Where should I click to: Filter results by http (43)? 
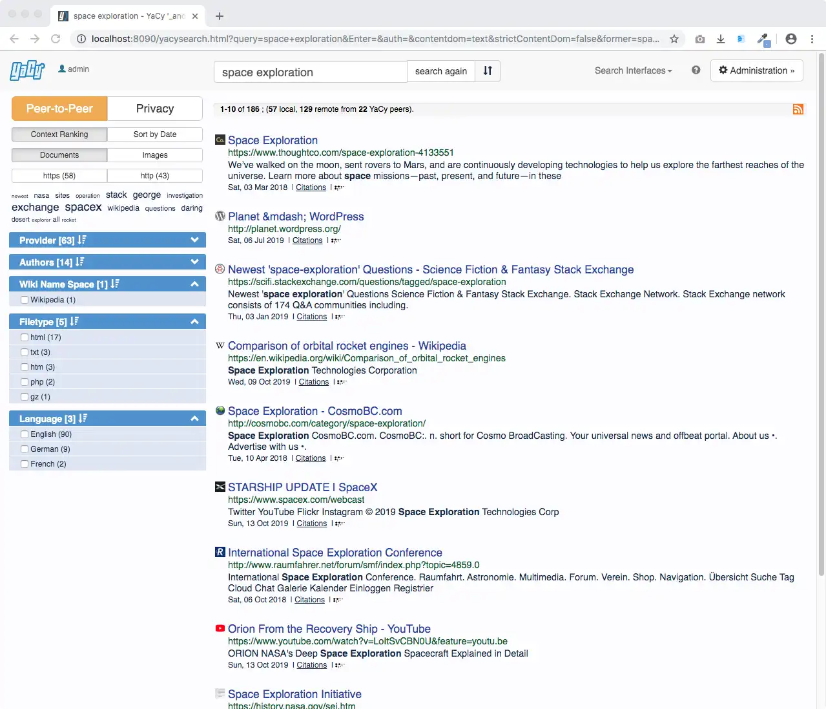click(155, 176)
